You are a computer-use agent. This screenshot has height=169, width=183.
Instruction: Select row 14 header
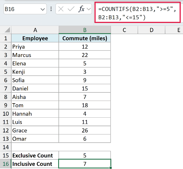click(x=6, y=147)
